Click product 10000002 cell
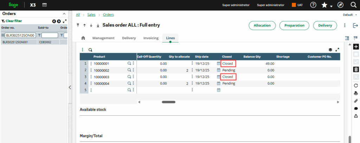360x143 pixels. pyautogui.click(x=102, y=70)
